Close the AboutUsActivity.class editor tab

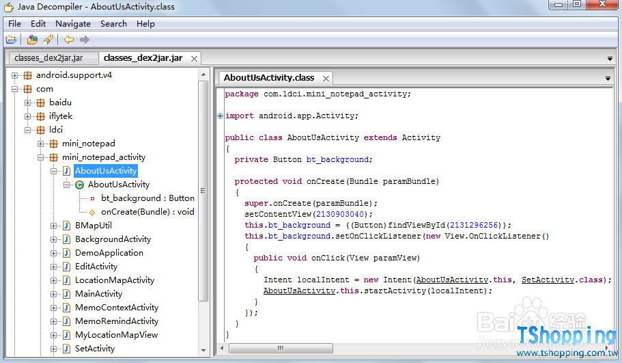pyautogui.click(x=326, y=79)
